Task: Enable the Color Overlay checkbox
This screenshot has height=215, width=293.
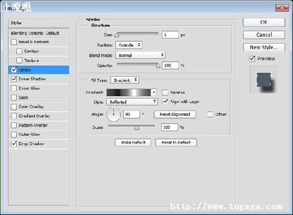Action: pos(14,107)
